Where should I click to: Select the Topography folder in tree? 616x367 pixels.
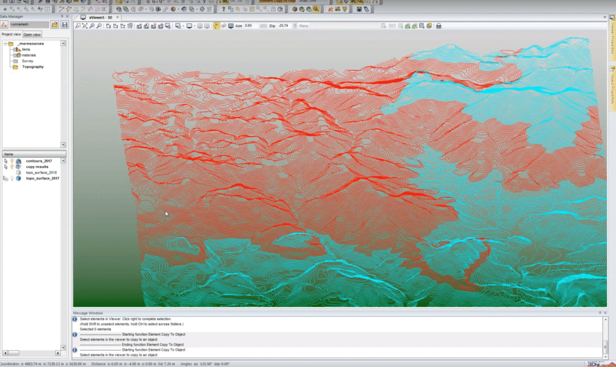(x=32, y=67)
